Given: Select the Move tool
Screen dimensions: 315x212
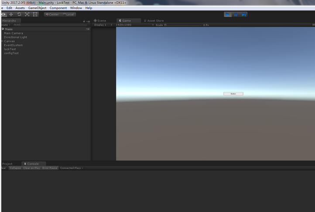Looking at the screenshot, I should 11,14.
